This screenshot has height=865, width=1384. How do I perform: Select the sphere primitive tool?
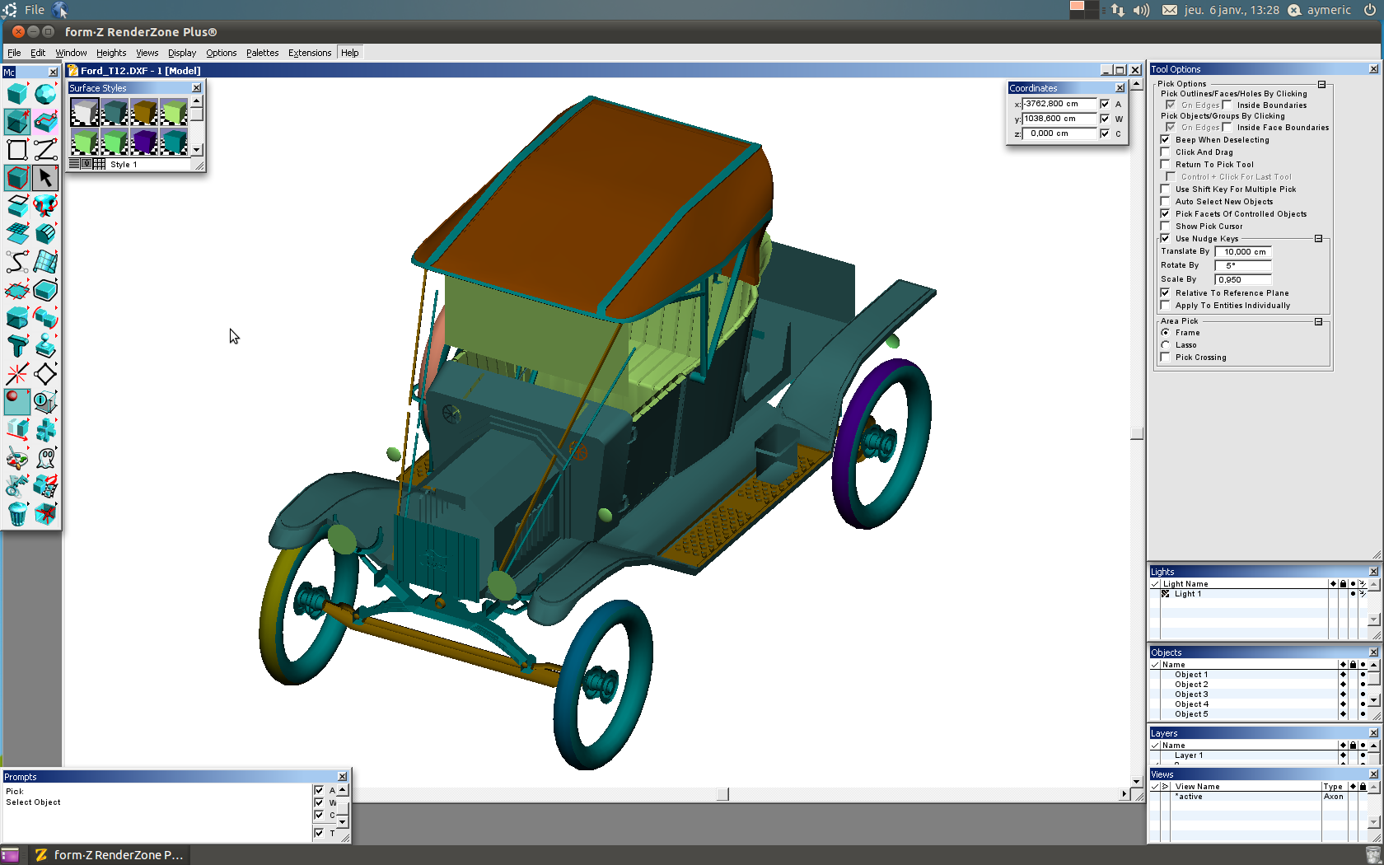pyautogui.click(x=45, y=94)
